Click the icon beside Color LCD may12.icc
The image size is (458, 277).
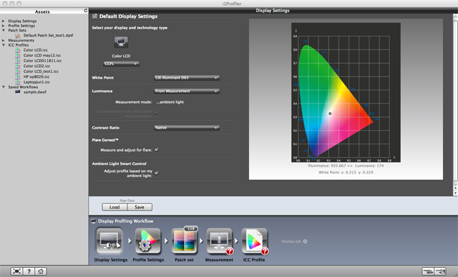(x=17, y=56)
